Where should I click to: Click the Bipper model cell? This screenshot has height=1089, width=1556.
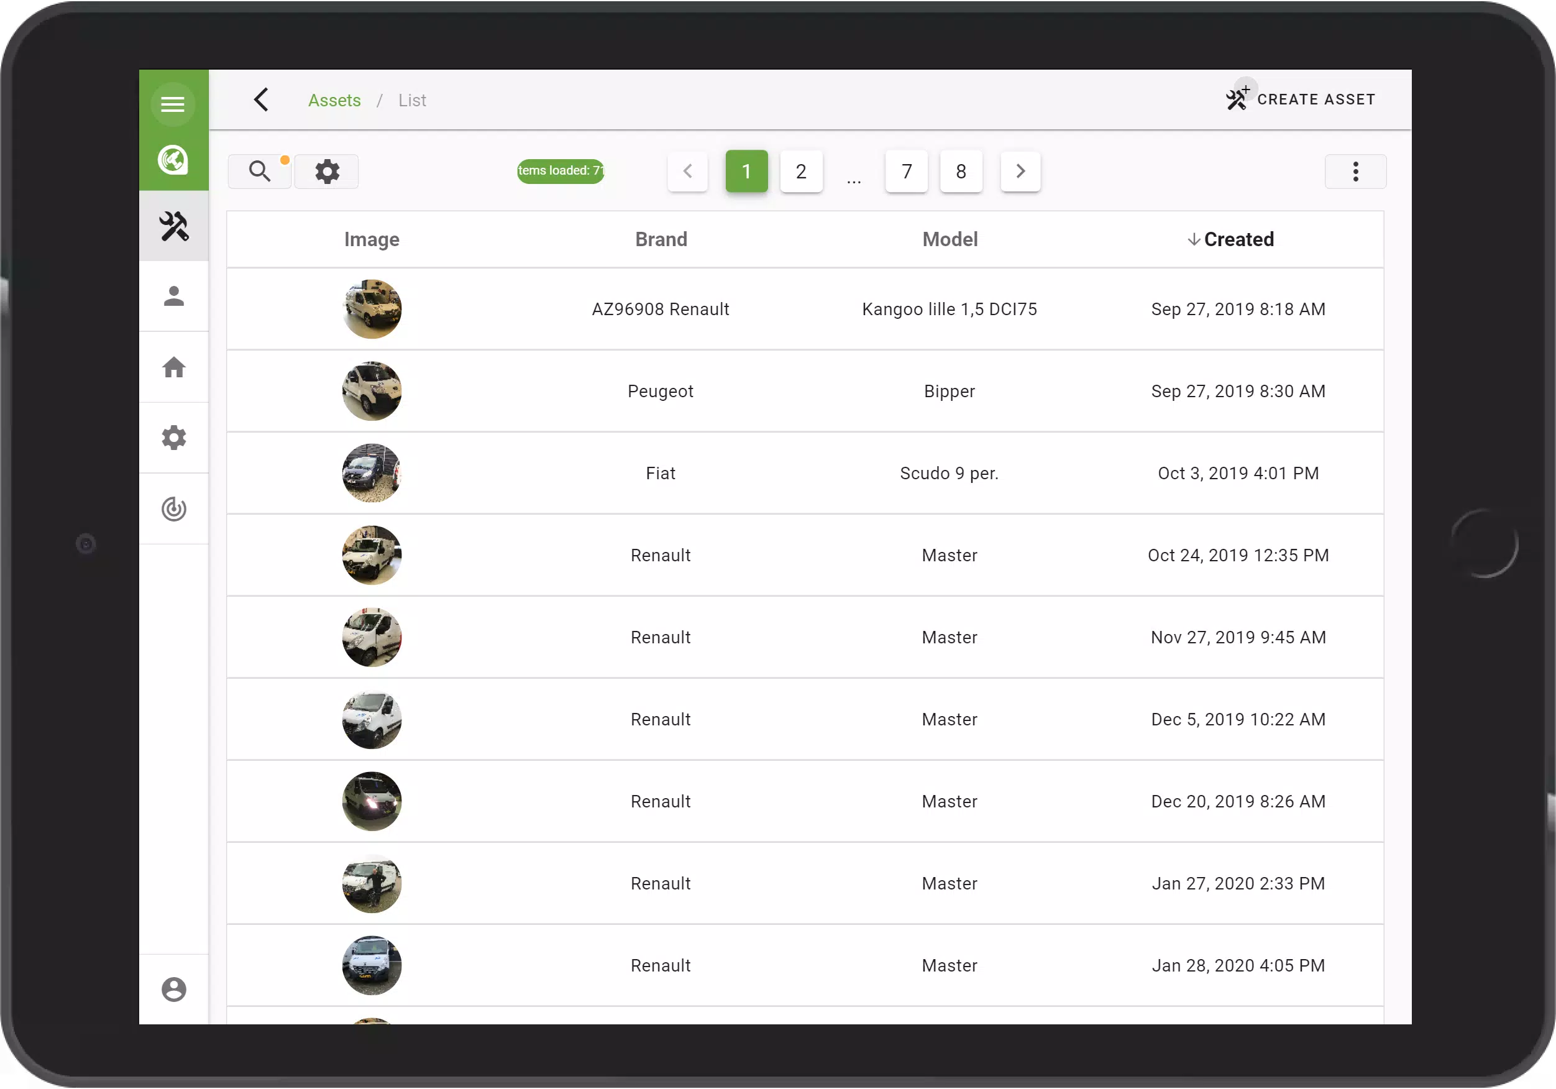tap(950, 391)
